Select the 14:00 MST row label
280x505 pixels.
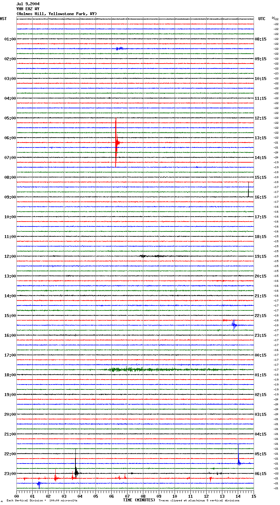10,296
